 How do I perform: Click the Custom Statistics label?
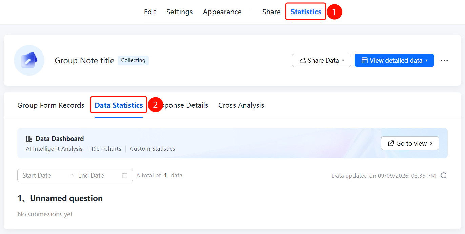pos(153,149)
